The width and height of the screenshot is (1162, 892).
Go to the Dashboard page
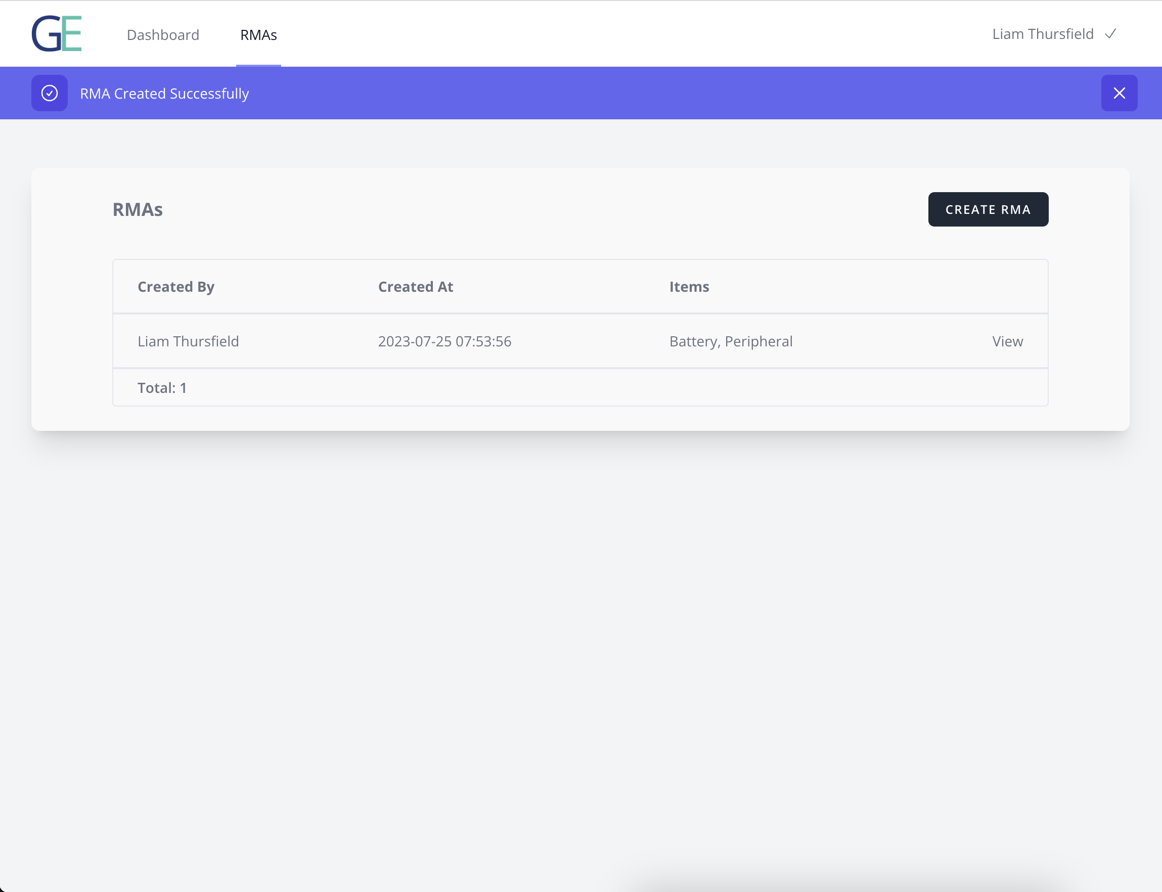[163, 35]
